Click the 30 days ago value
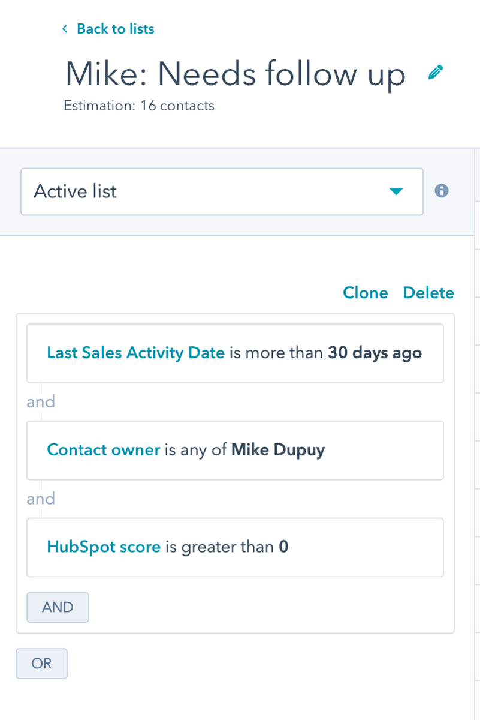480x720 pixels. point(374,353)
